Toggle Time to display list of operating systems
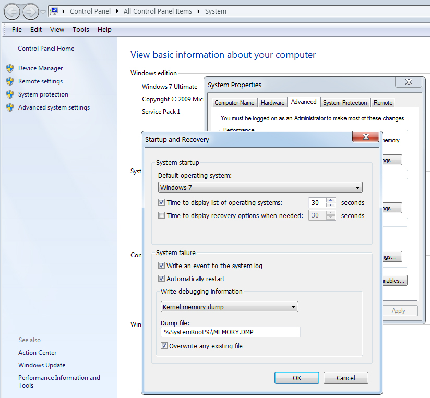 tap(162, 202)
